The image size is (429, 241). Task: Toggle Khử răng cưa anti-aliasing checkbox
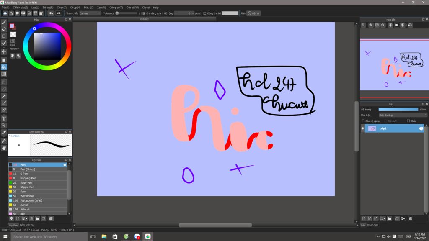(144, 13)
